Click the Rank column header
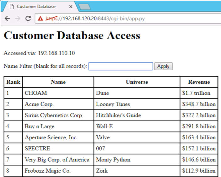This screenshot has width=221, height=177. pos(13,82)
